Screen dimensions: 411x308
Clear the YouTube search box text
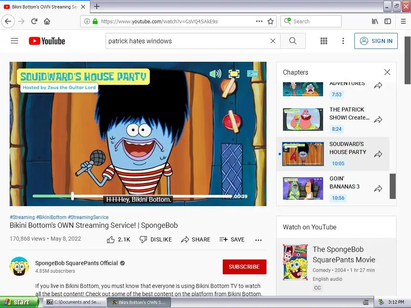coord(273,41)
